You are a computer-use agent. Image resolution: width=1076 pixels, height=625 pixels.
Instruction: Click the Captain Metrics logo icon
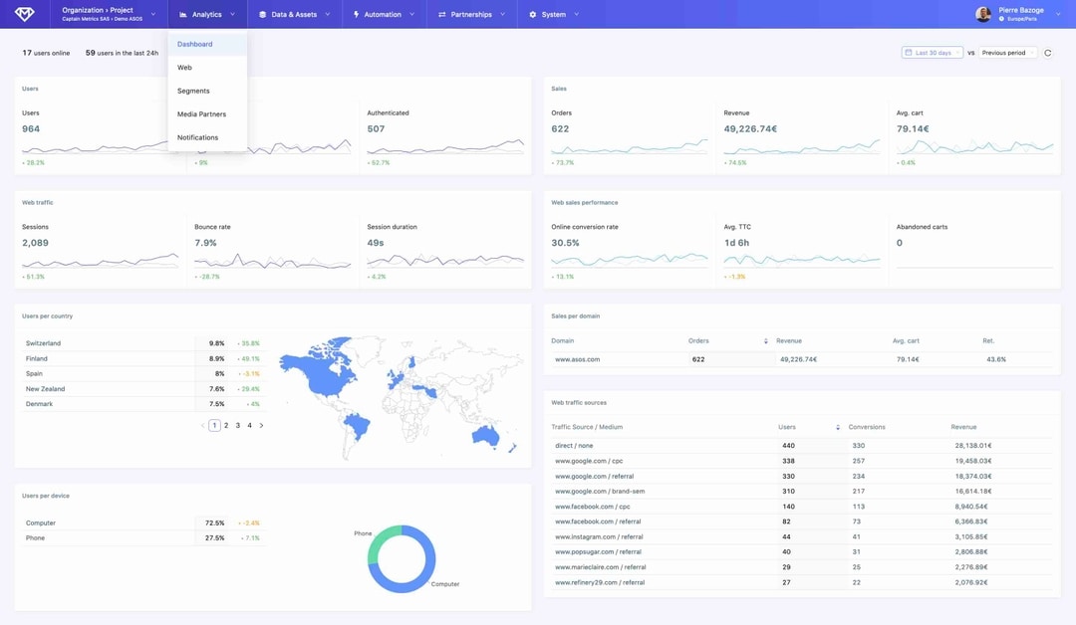[x=24, y=14]
